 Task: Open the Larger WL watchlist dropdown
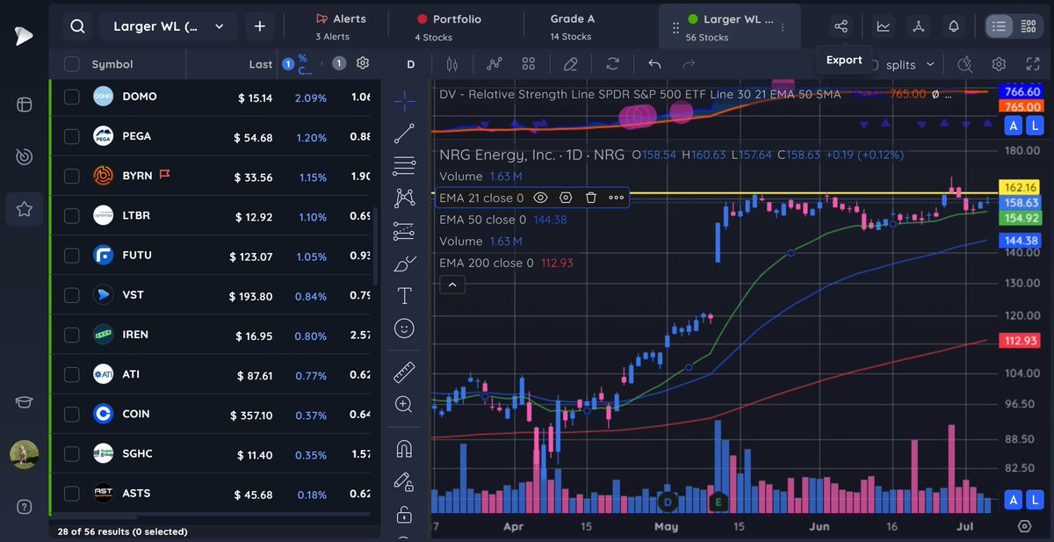170,26
